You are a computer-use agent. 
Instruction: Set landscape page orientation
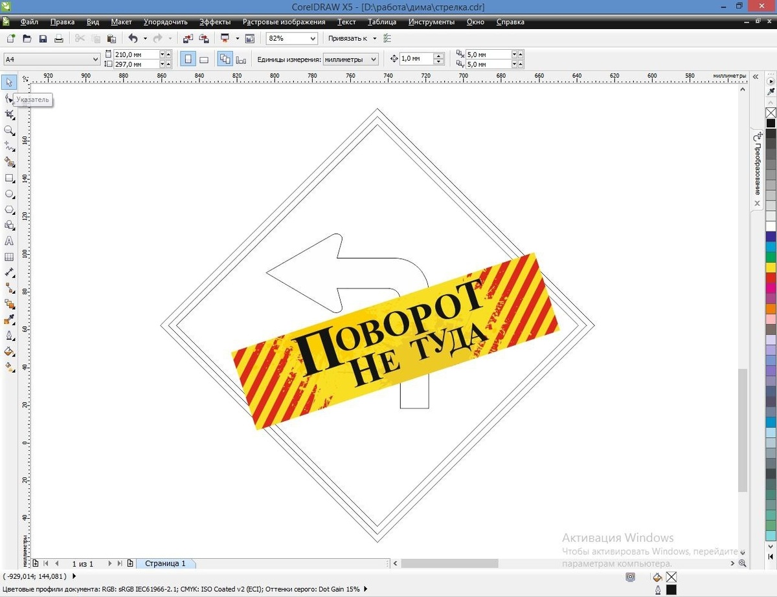point(203,60)
